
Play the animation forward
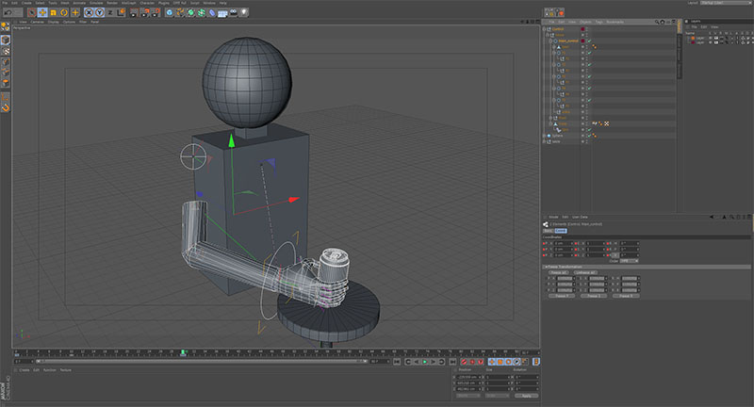(x=425, y=362)
